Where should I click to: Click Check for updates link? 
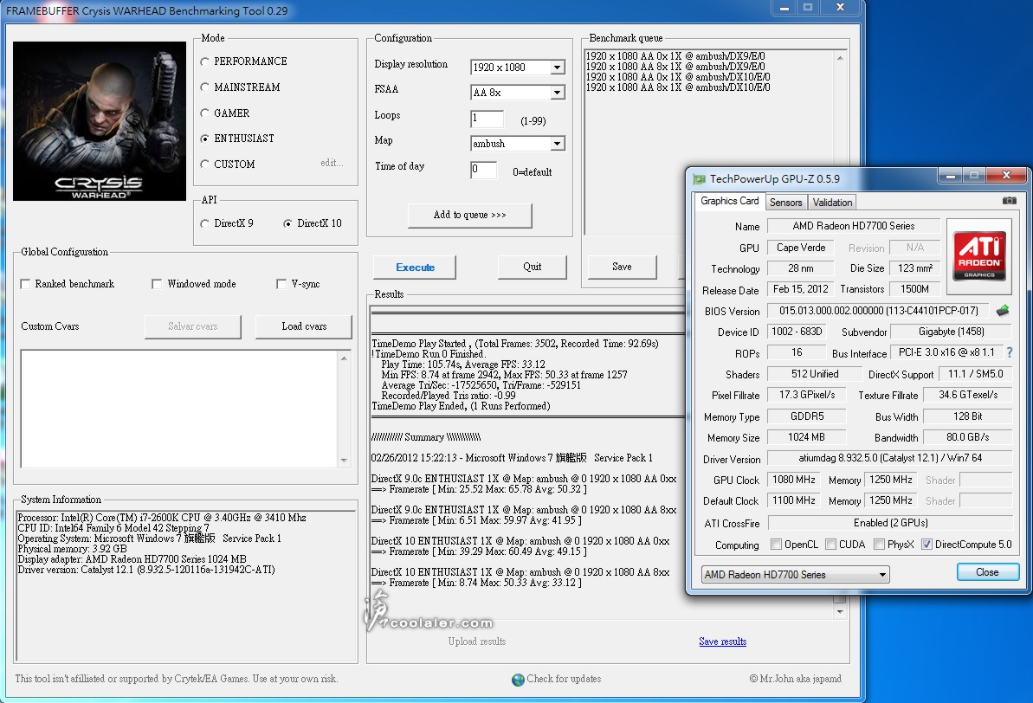pyautogui.click(x=564, y=680)
